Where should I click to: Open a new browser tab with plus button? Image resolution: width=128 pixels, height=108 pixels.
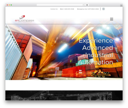[121, 6]
